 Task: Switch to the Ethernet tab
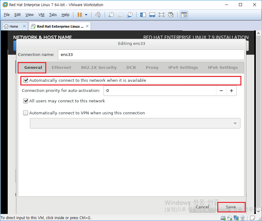pos(61,68)
